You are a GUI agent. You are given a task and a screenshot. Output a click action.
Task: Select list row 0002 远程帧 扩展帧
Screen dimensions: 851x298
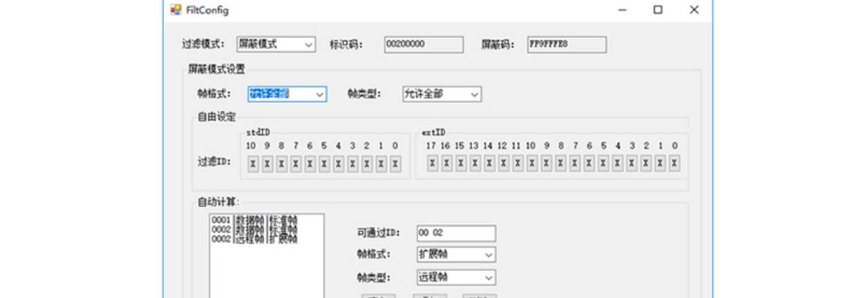[267, 239]
